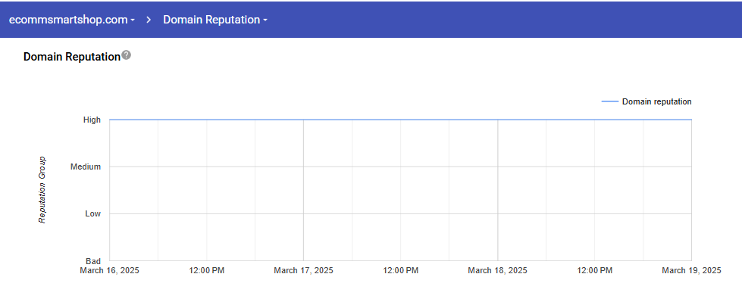Viewport: 742px width, 302px height.
Task: Select the Bad reputation axis label
Action: pyautogui.click(x=93, y=261)
